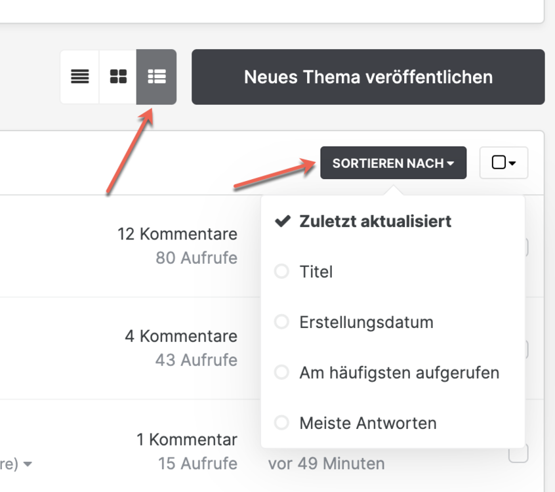Tick the checkbox in the 15 Aufrufe row
This screenshot has height=492, width=555.
tap(518, 453)
